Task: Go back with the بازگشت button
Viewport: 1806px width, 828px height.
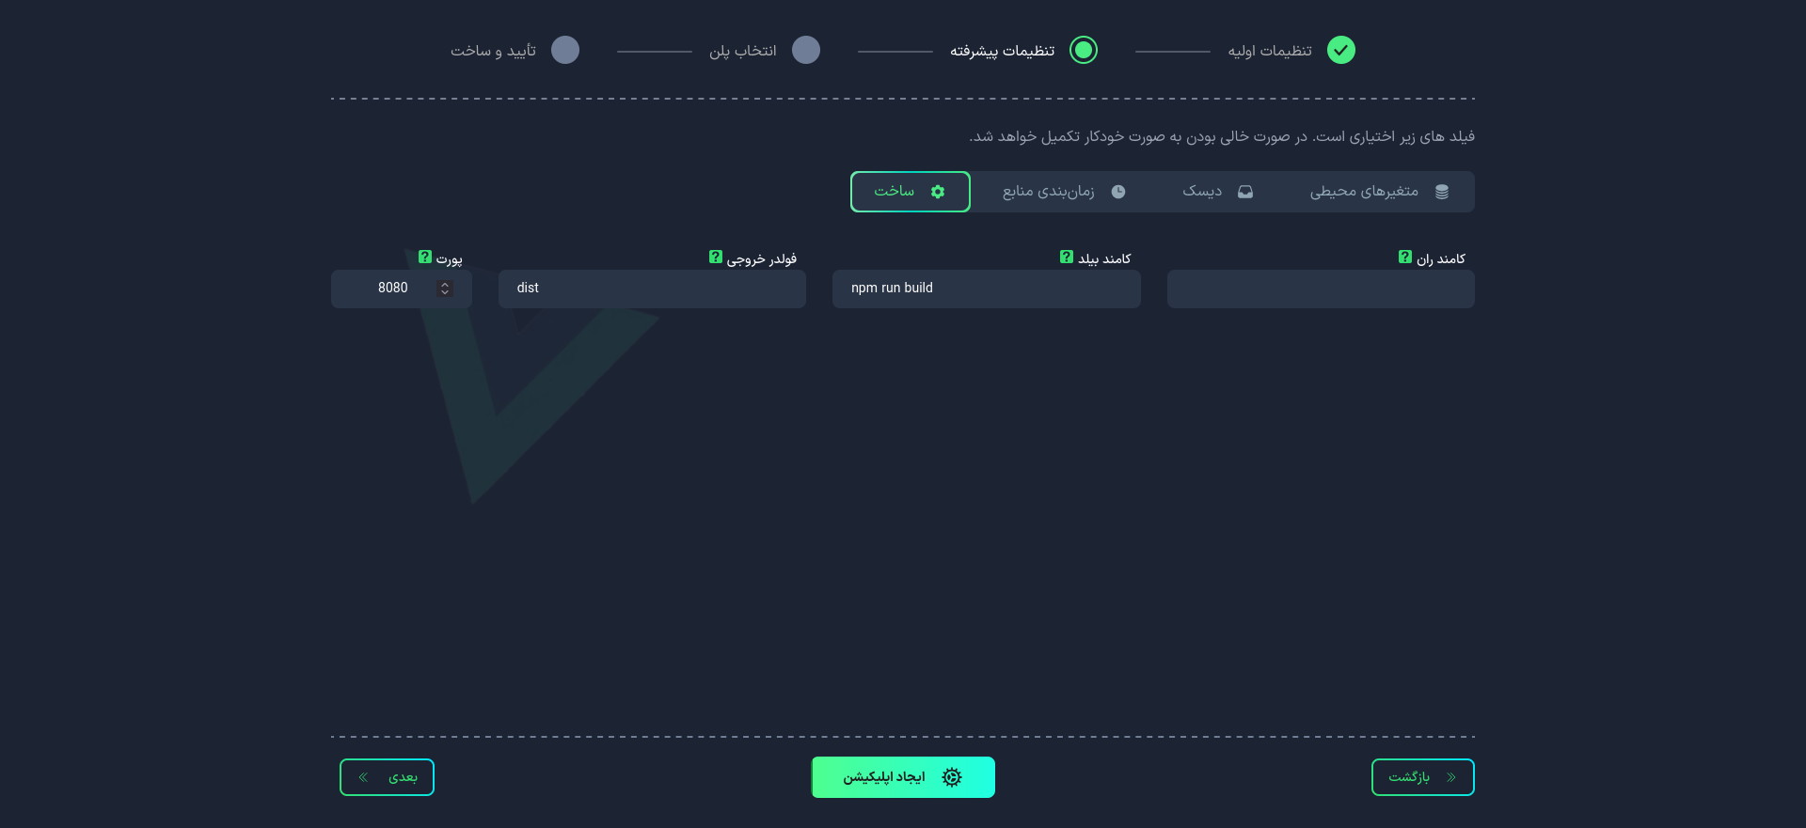Action: pos(1422,777)
